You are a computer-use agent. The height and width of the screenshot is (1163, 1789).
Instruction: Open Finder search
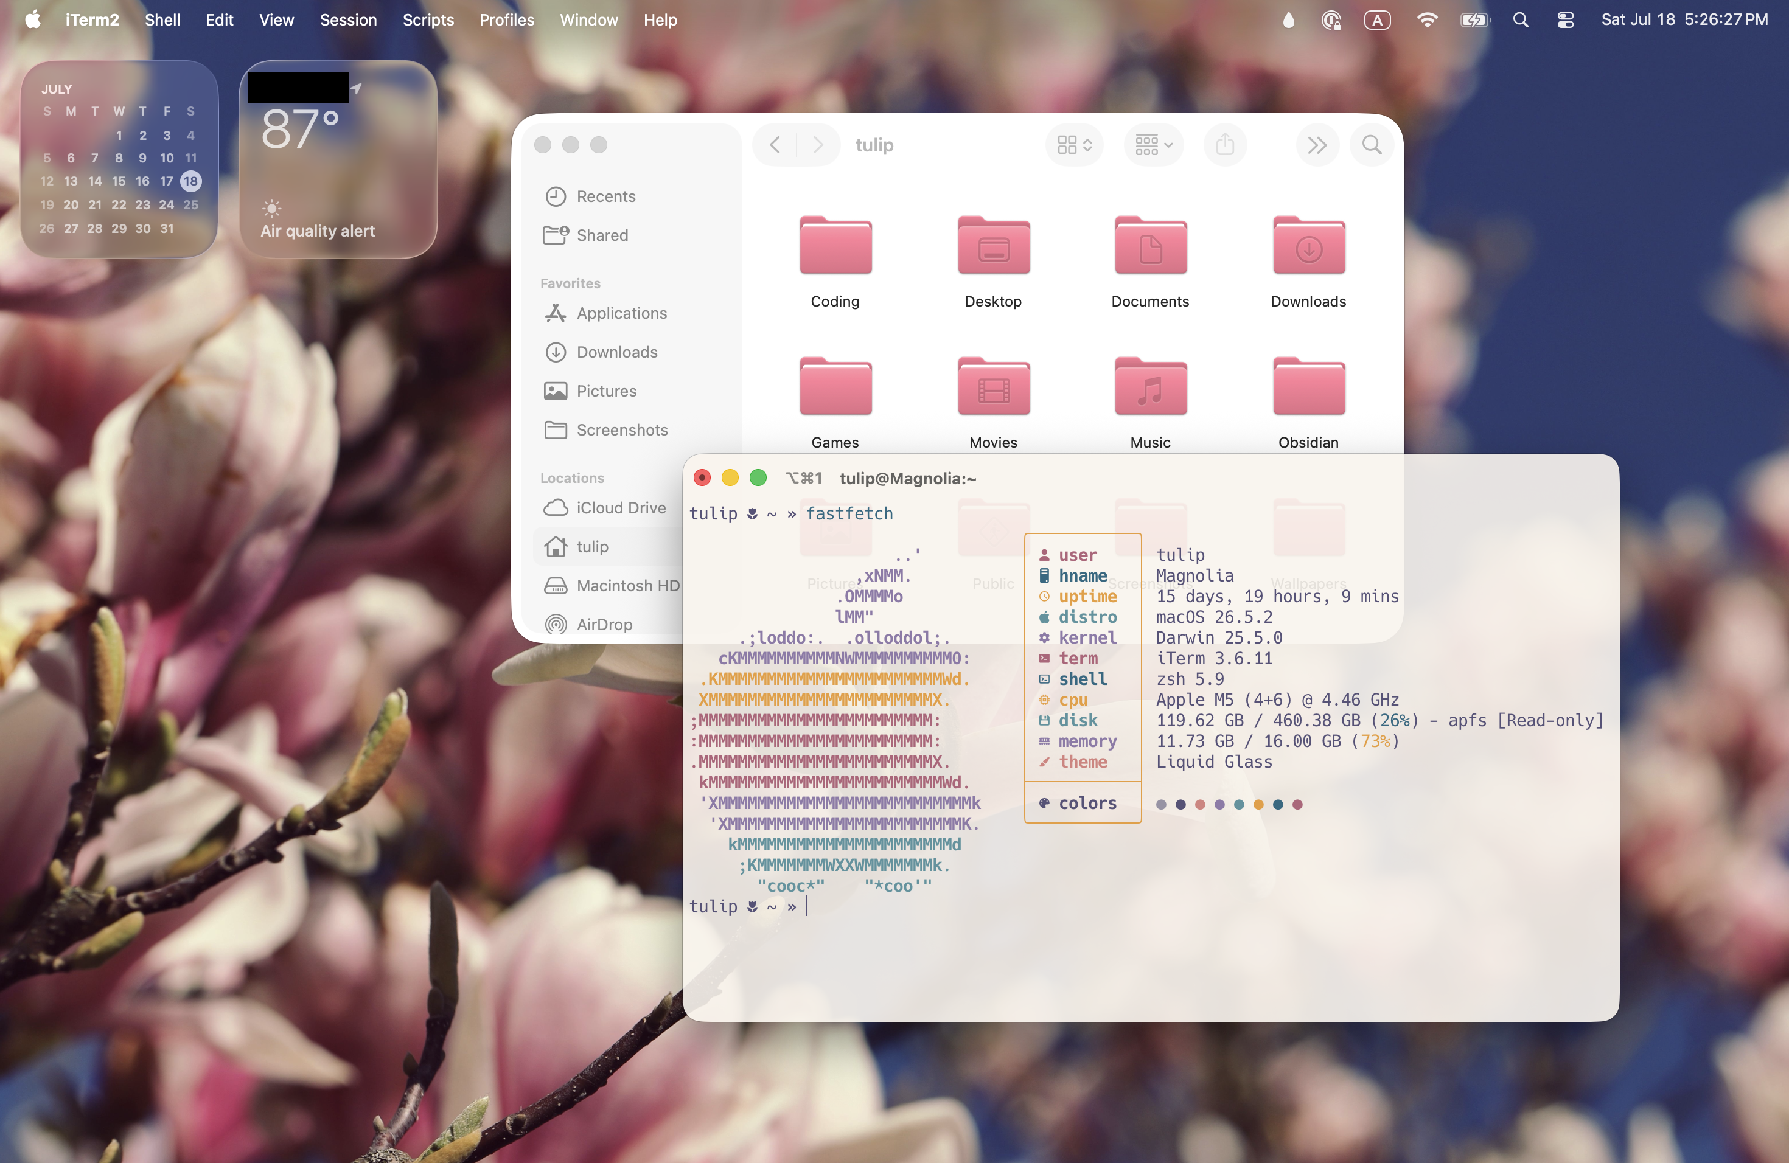[x=1371, y=144]
